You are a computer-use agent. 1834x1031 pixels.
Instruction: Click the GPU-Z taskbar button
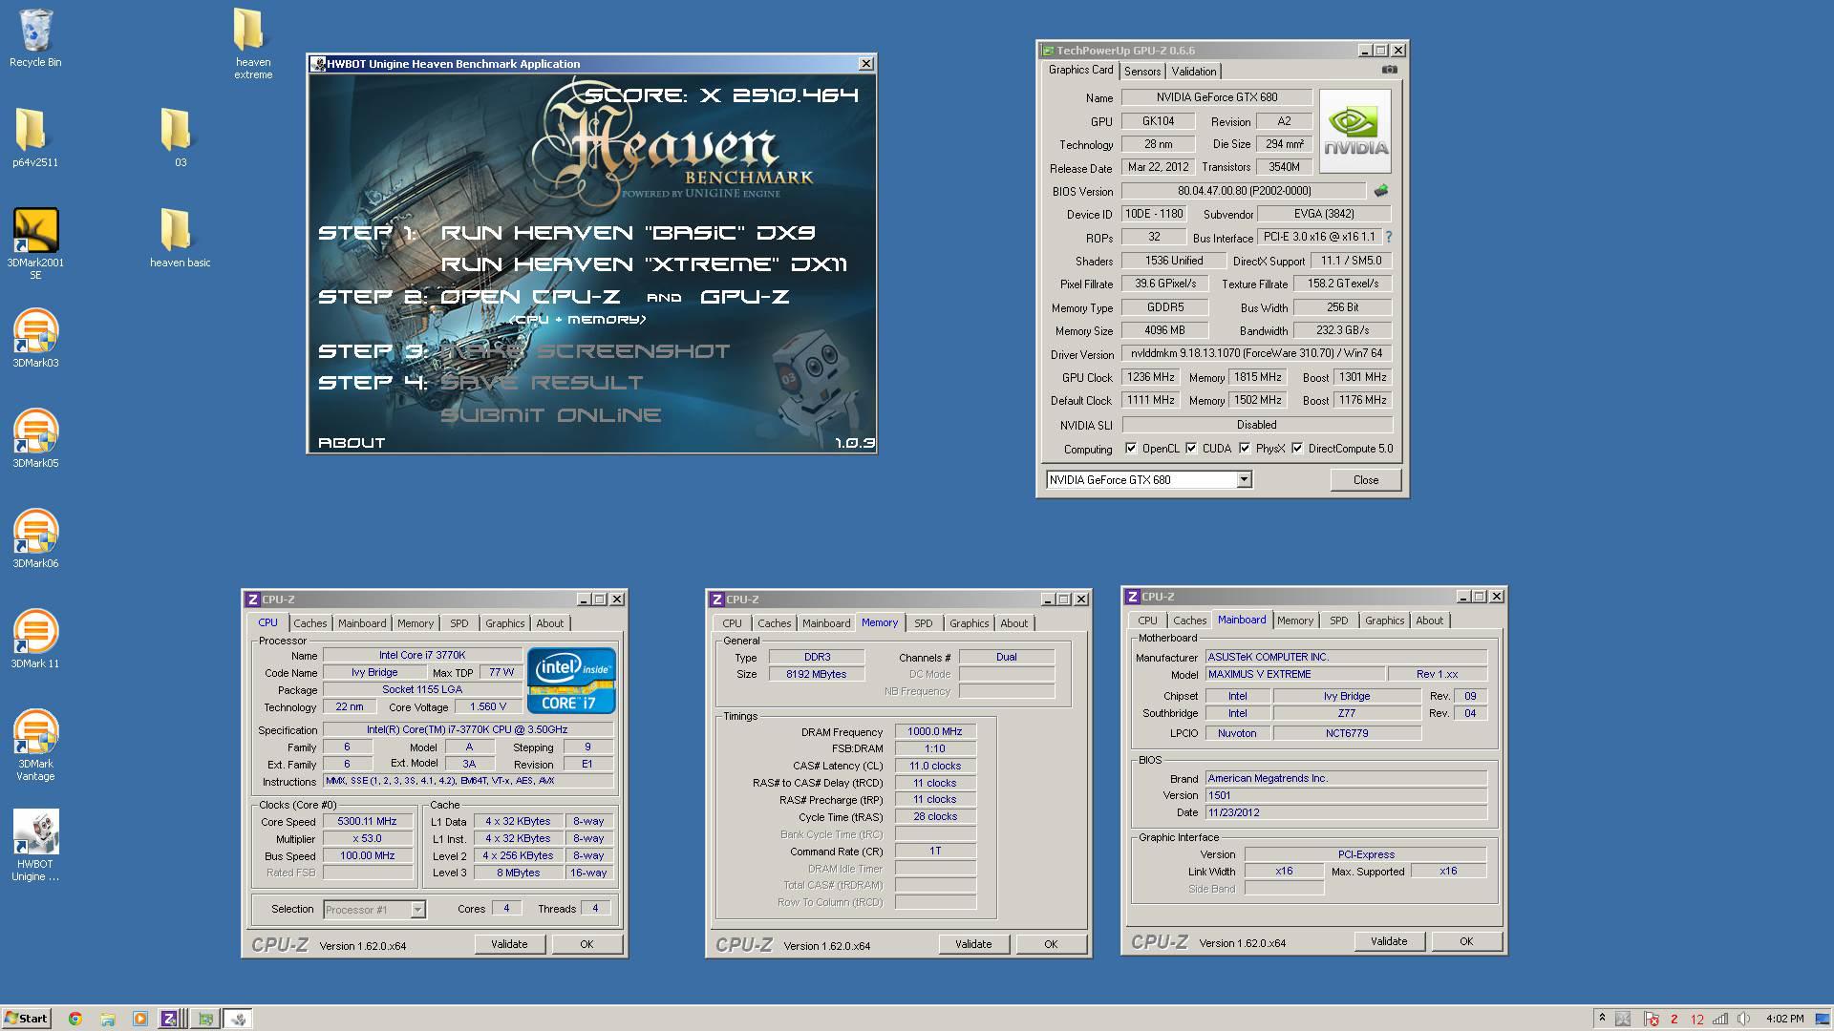click(x=205, y=1019)
